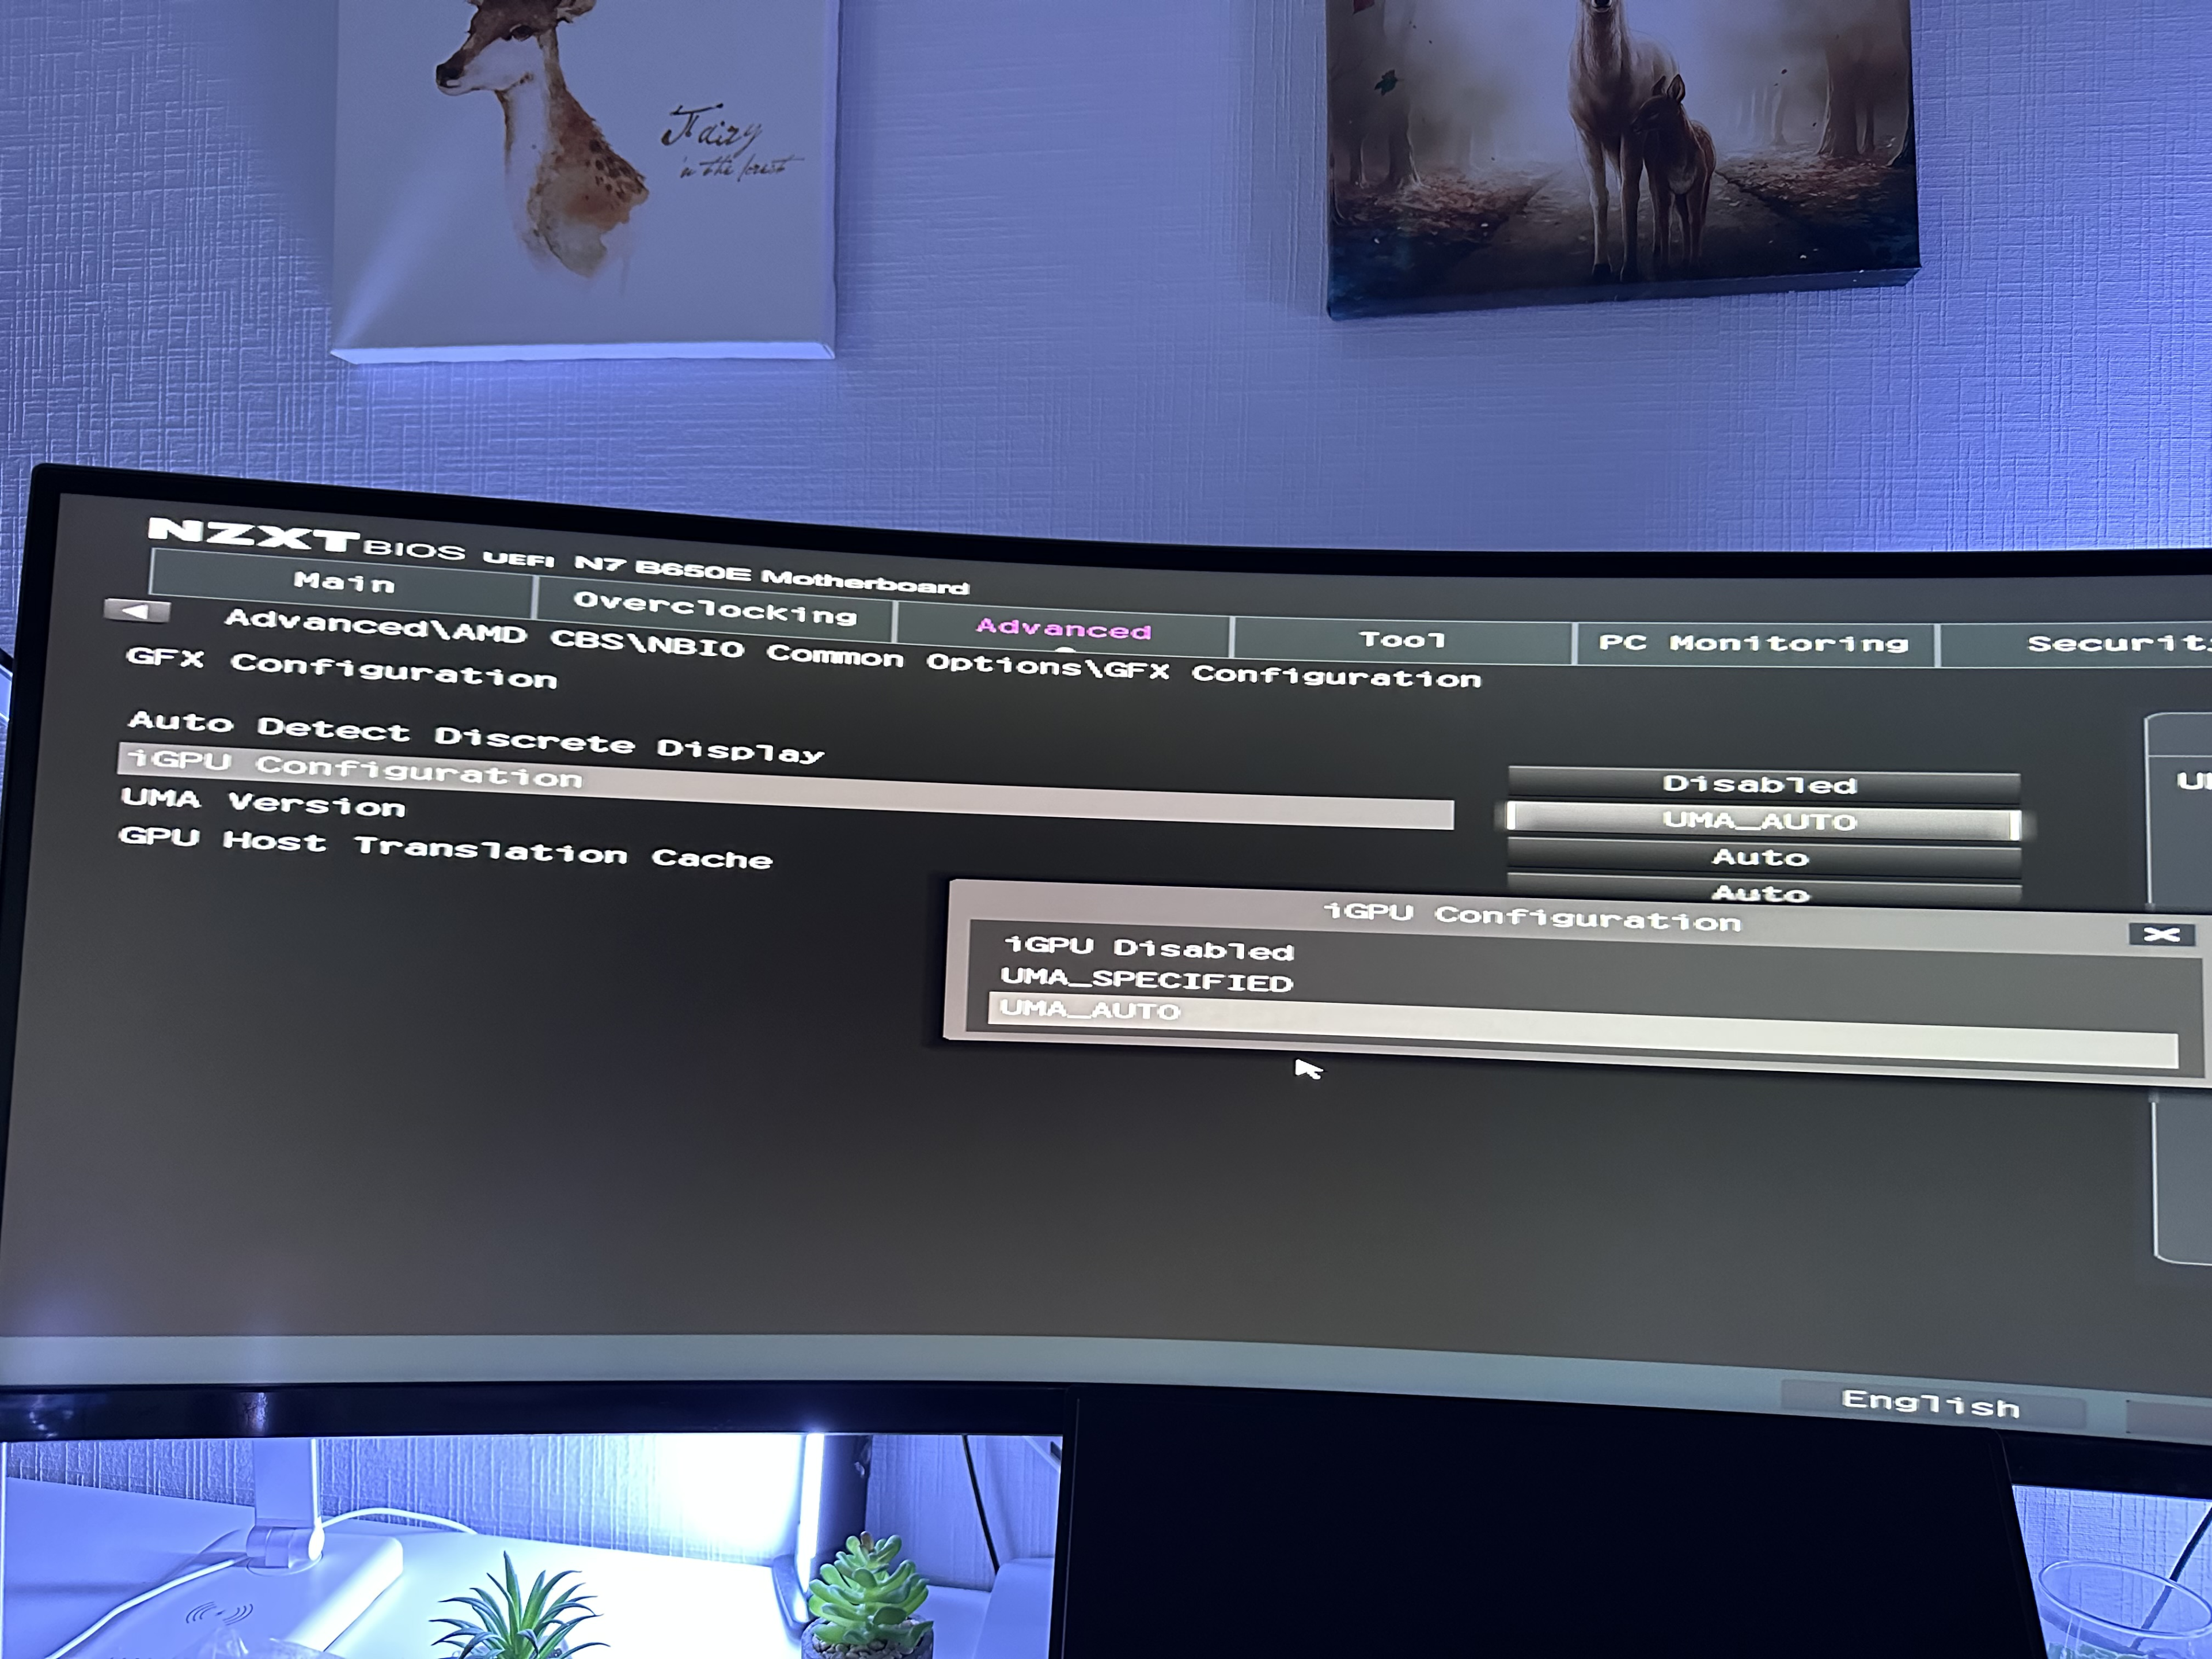
Task: Open iGPU Configuration UMA_AUTO value dropdown
Action: (x=1760, y=821)
